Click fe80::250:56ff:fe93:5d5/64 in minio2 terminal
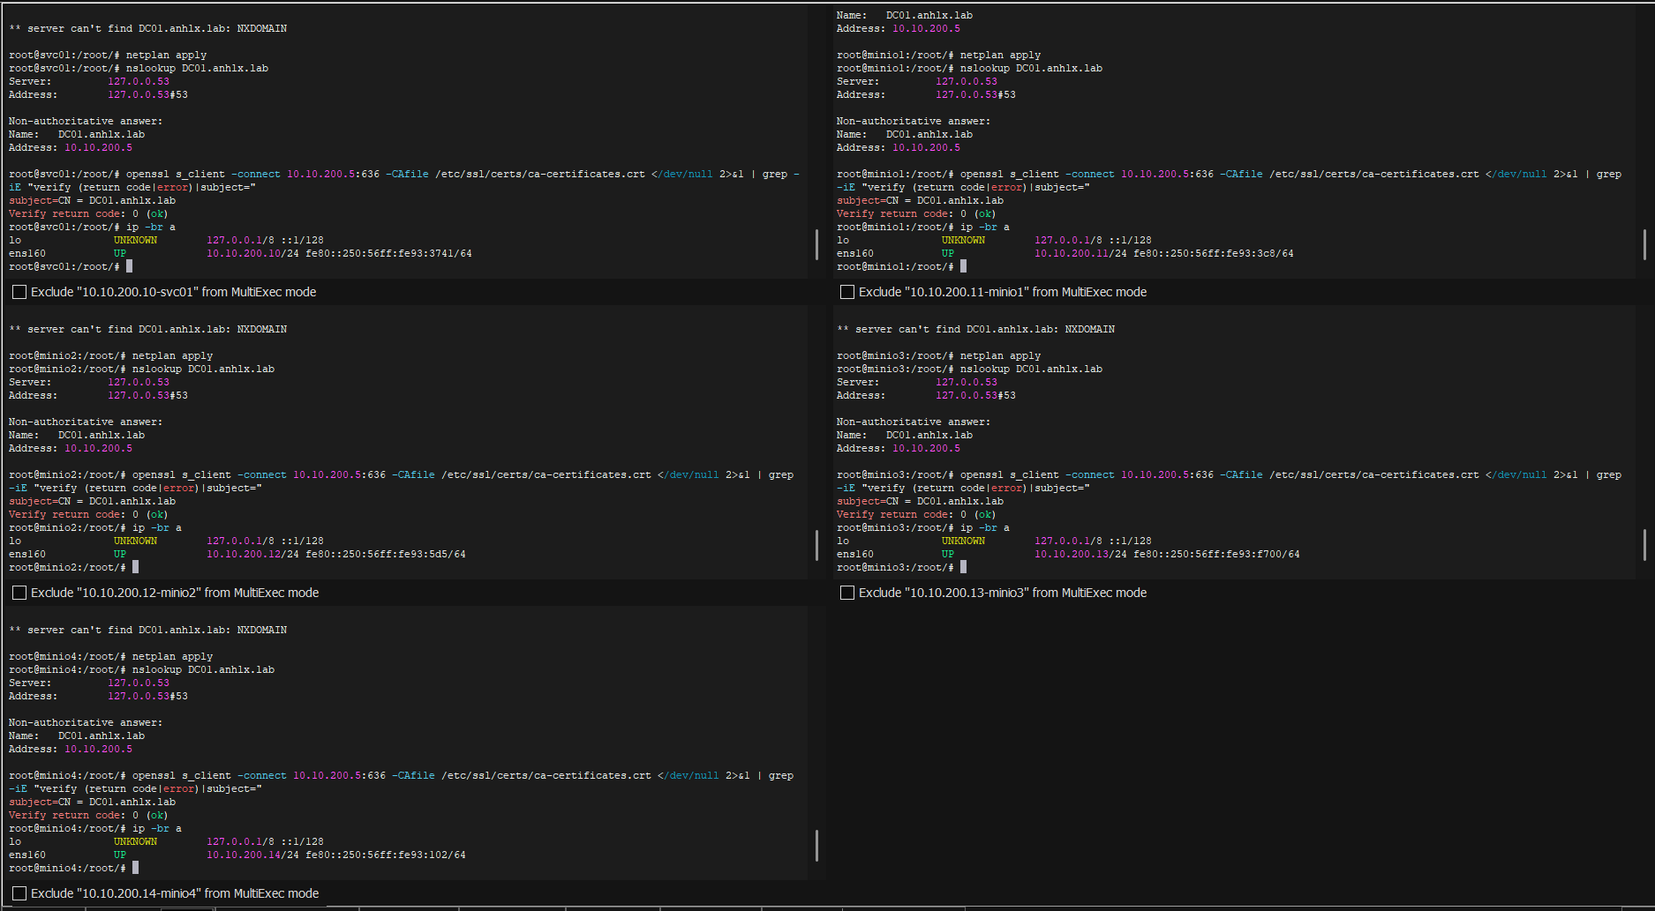 coord(386,555)
